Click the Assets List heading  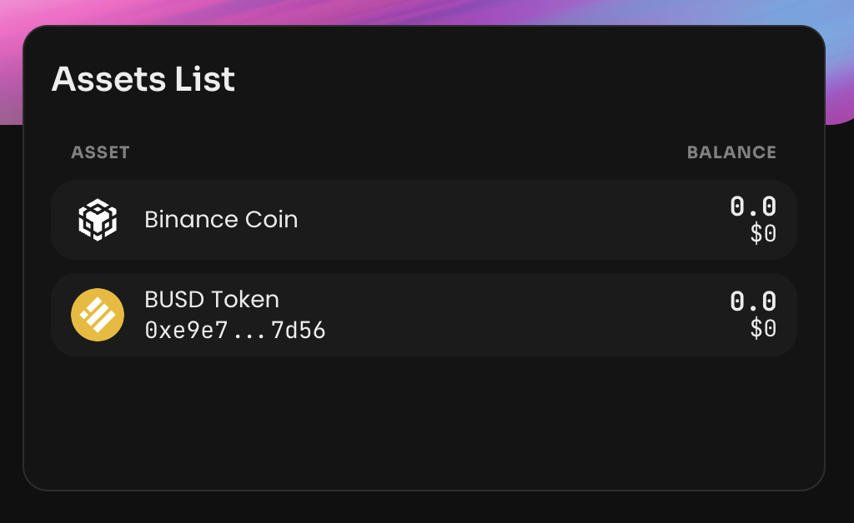(143, 79)
